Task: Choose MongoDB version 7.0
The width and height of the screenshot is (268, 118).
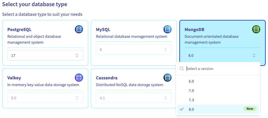Action: (x=218, y=91)
